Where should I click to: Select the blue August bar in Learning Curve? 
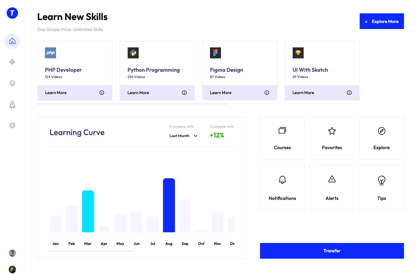tap(169, 205)
